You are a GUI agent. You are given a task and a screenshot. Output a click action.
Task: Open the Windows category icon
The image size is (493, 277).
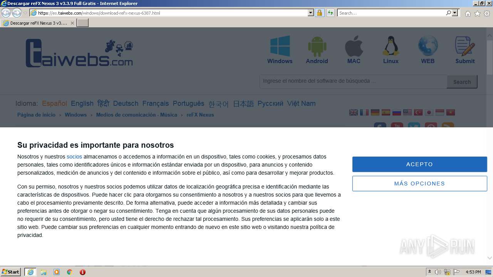click(280, 46)
